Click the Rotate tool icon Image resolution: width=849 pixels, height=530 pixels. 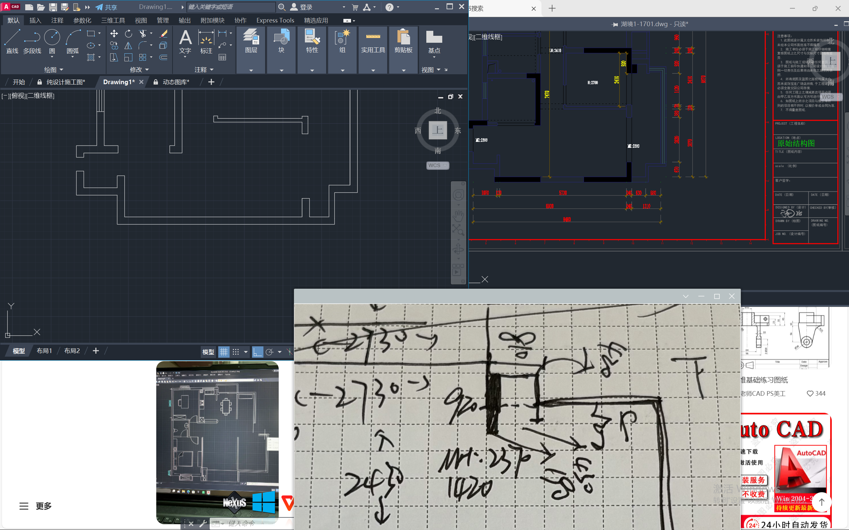pyautogui.click(x=128, y=34)
